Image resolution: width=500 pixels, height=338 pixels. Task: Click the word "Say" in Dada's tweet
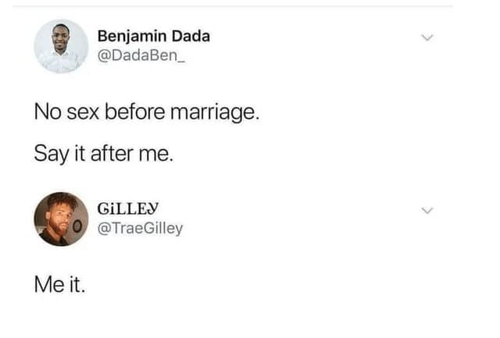point(49,153)
